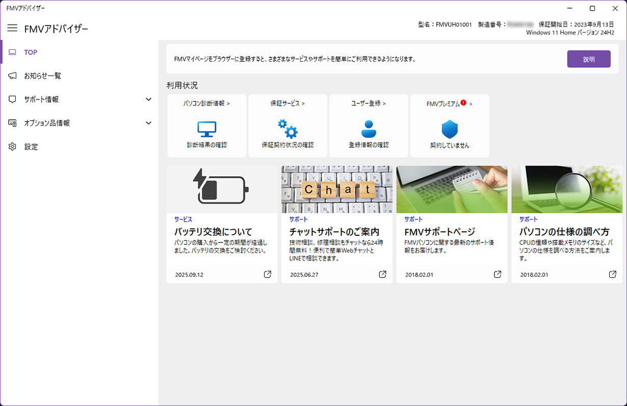The height and width of the screenshot is (406, 627).
Task: Select TOP in the sidebar
Action: [x=31, y=52]
